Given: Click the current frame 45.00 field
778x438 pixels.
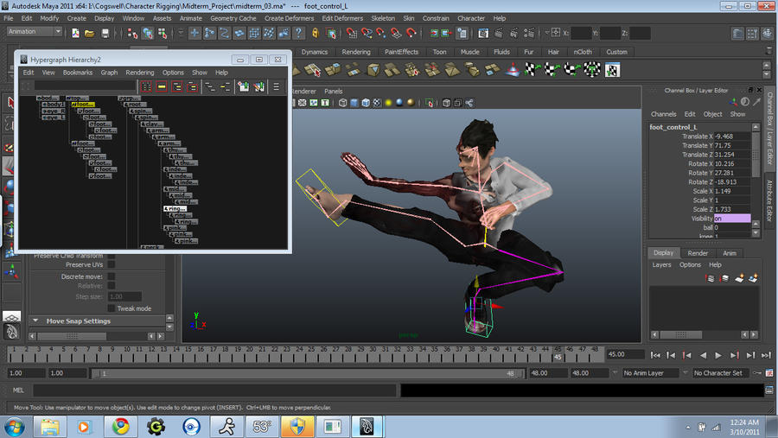Looking at the screenshot, I should pyautogui.click(x=625, y=354).
